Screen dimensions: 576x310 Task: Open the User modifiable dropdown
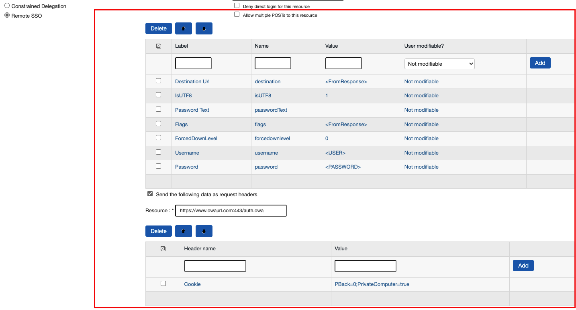[439, 63]
